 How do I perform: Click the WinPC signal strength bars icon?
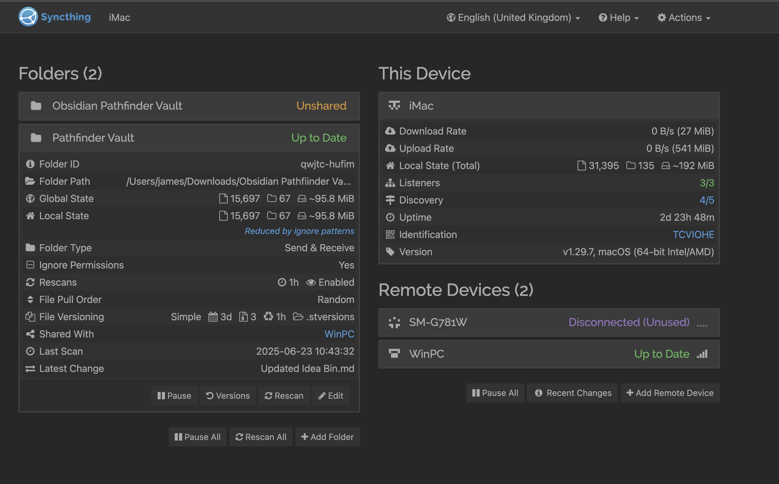tap(702, 354)
